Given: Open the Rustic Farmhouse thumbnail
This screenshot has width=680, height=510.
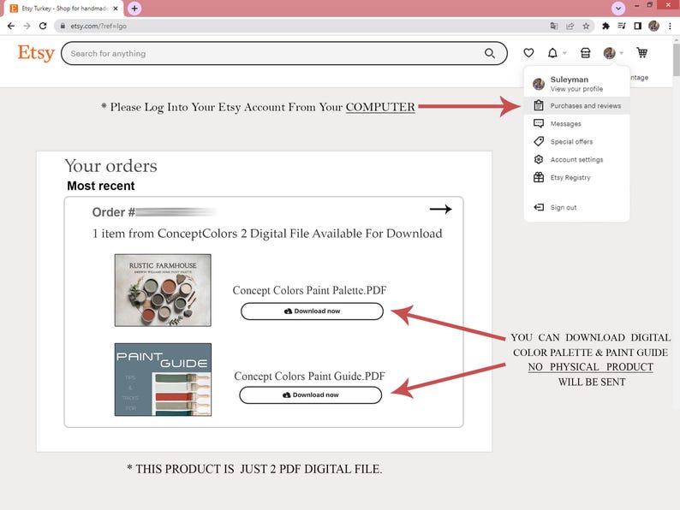Looking at the screenshot, I should pos(163,290).
